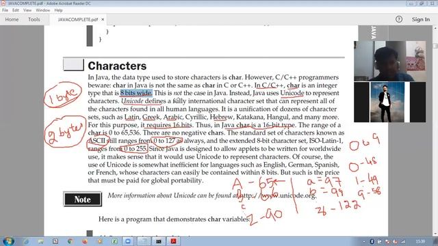Click the "ASCII" word in the paragraph
The image size is (438, 246).
96,141
